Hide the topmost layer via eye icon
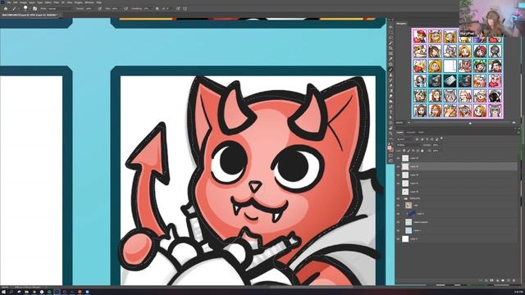 coord(398,158)
